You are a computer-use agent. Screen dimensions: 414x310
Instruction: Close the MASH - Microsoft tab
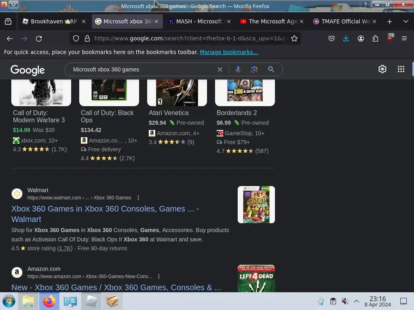[229, 21]
